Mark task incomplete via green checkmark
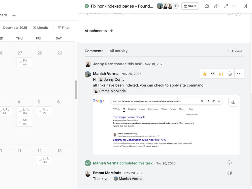Image resolution: width=252 pixels, height=189 pixels. 87,6
